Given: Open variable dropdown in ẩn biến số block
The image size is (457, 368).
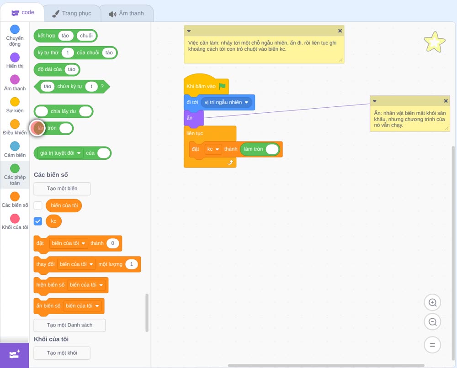Looking at the screenshot, I should coord(82,306).
